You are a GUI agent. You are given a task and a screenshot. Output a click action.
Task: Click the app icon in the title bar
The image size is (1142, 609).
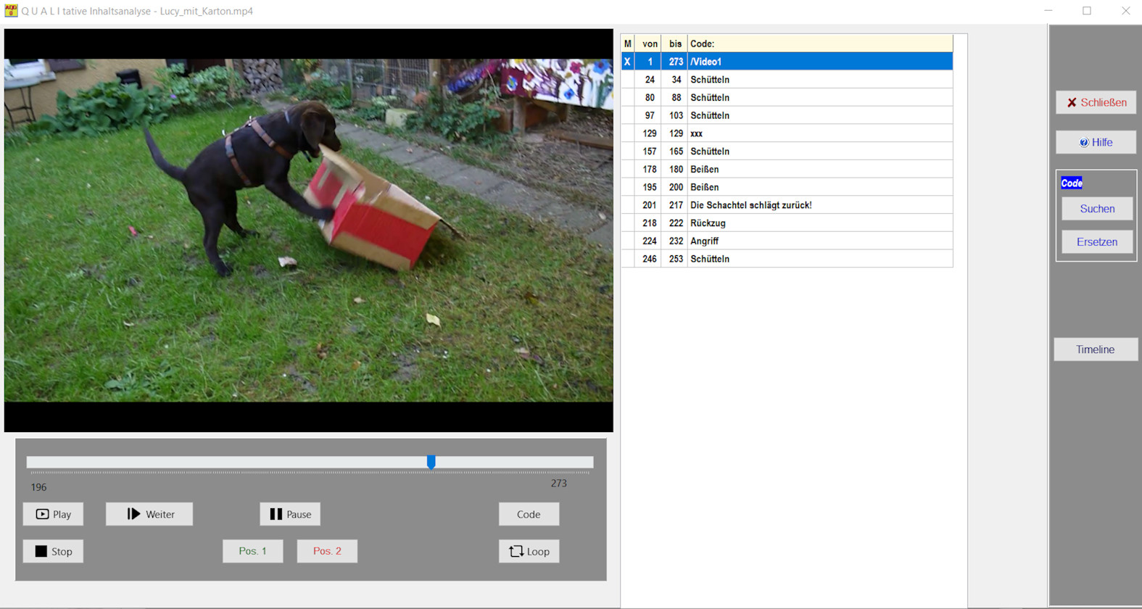[x=11, y=11]
